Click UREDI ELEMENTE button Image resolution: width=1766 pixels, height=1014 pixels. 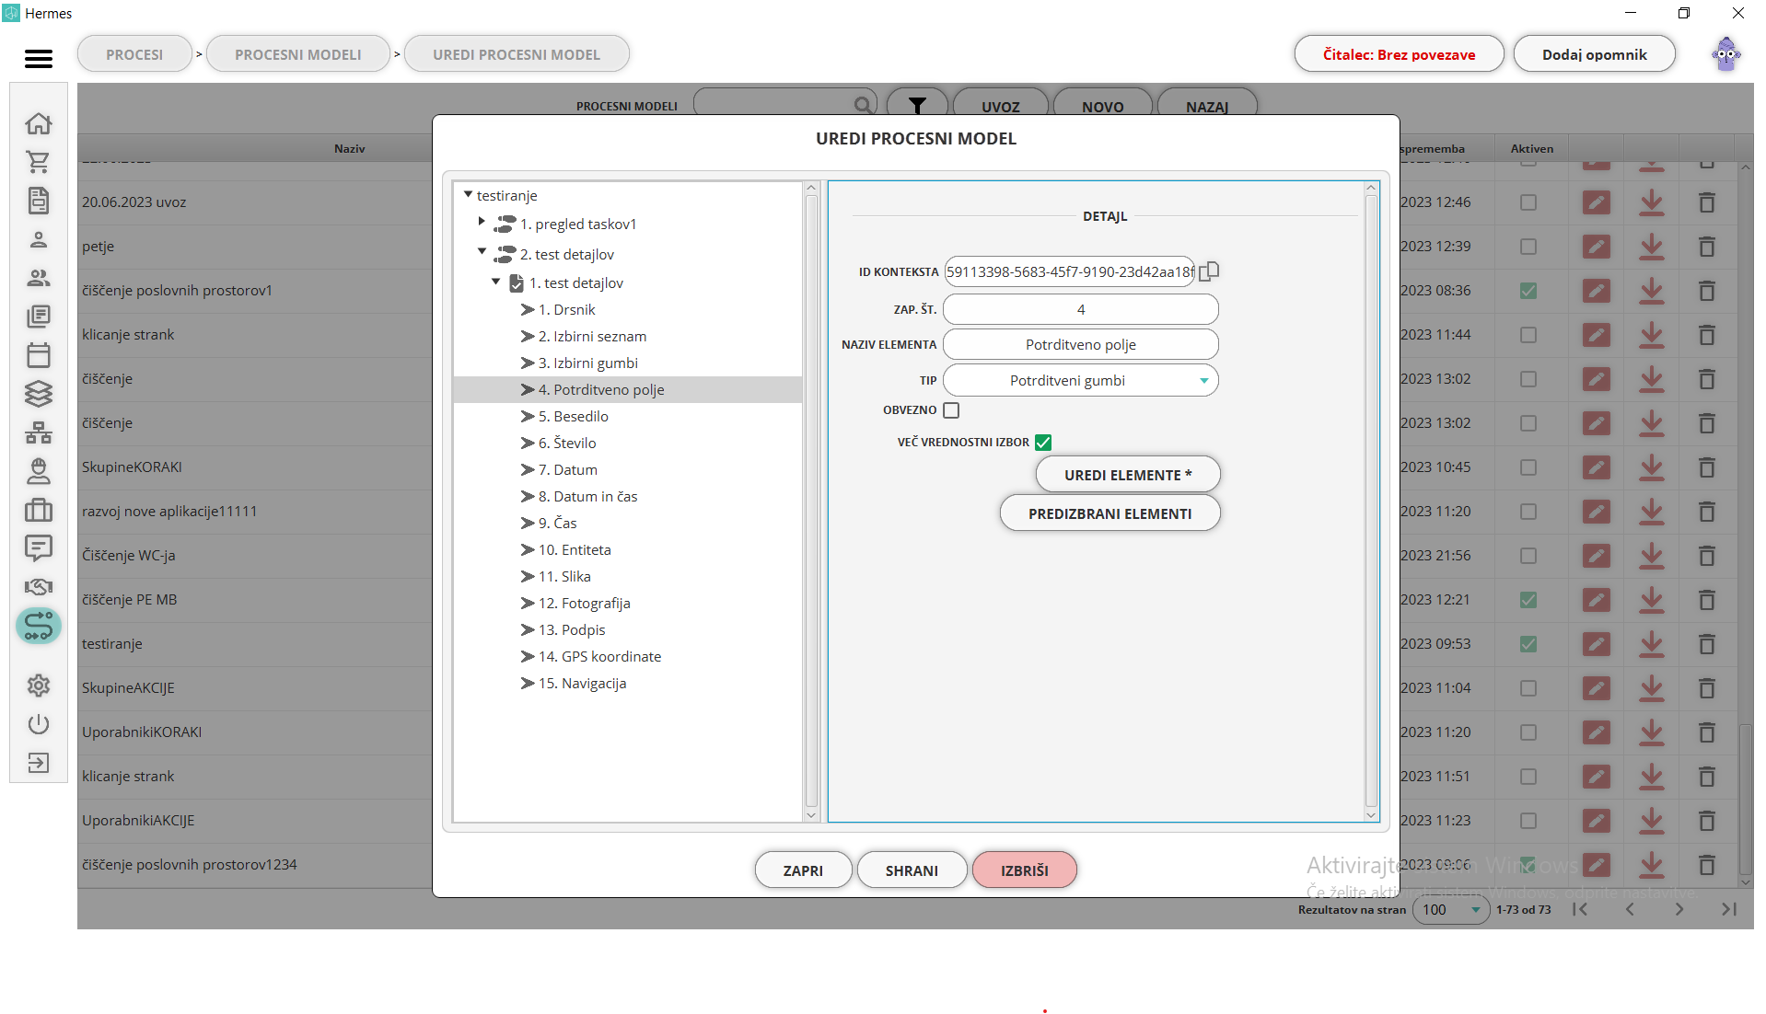point(1128,475)
